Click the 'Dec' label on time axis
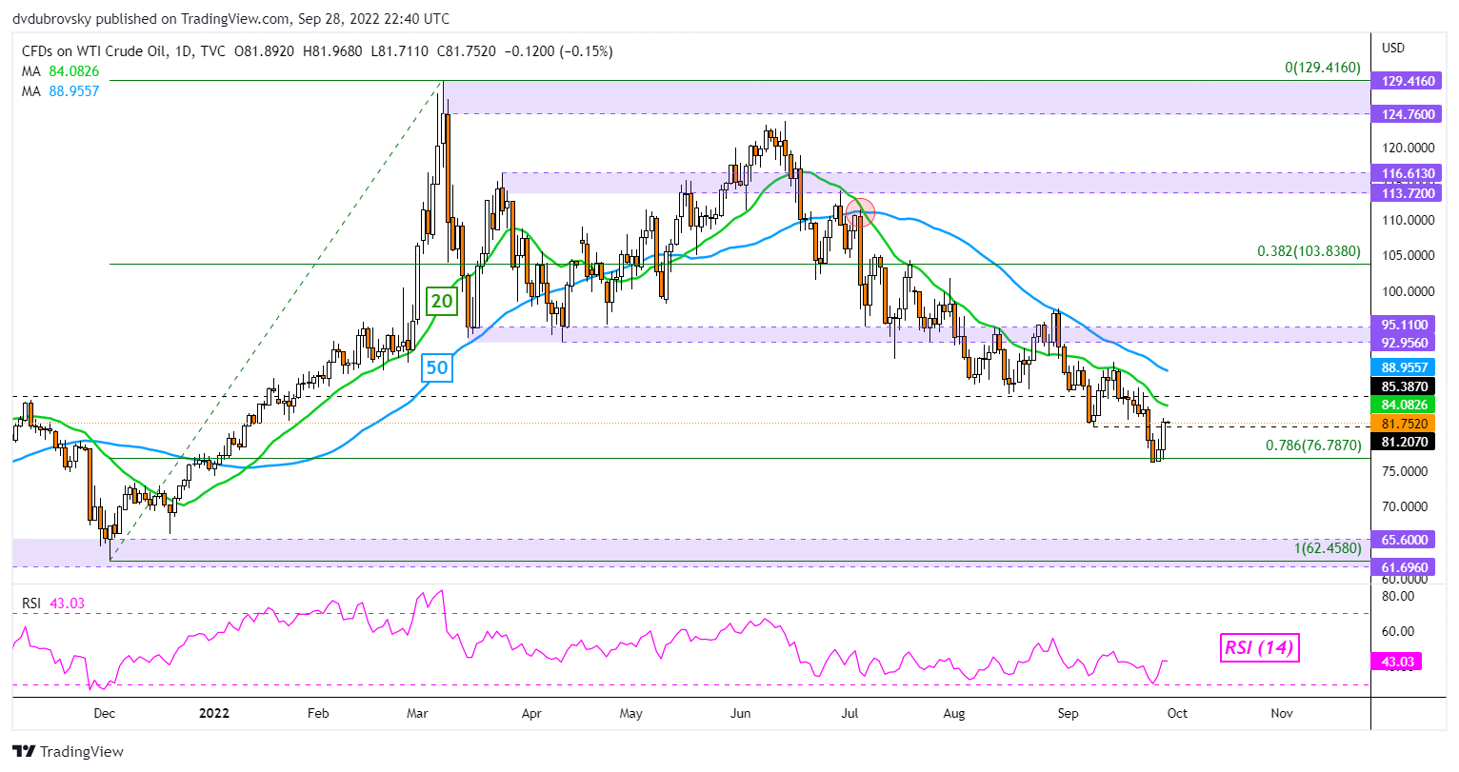1459x772 pixels. click(x=104, y=713)
